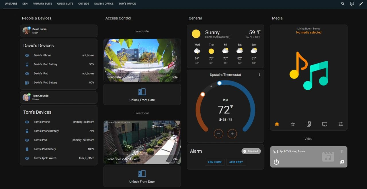Screen dimensions: 367x189
Task: Select the Sonos home icon
Action: [x=277, y=124]
